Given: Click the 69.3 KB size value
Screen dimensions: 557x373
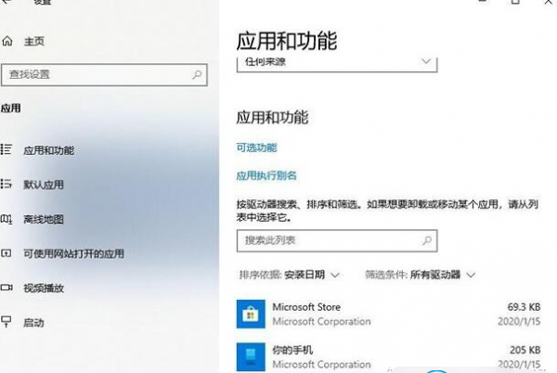Looking at the screenshot, I should click(x=524, y=307).
